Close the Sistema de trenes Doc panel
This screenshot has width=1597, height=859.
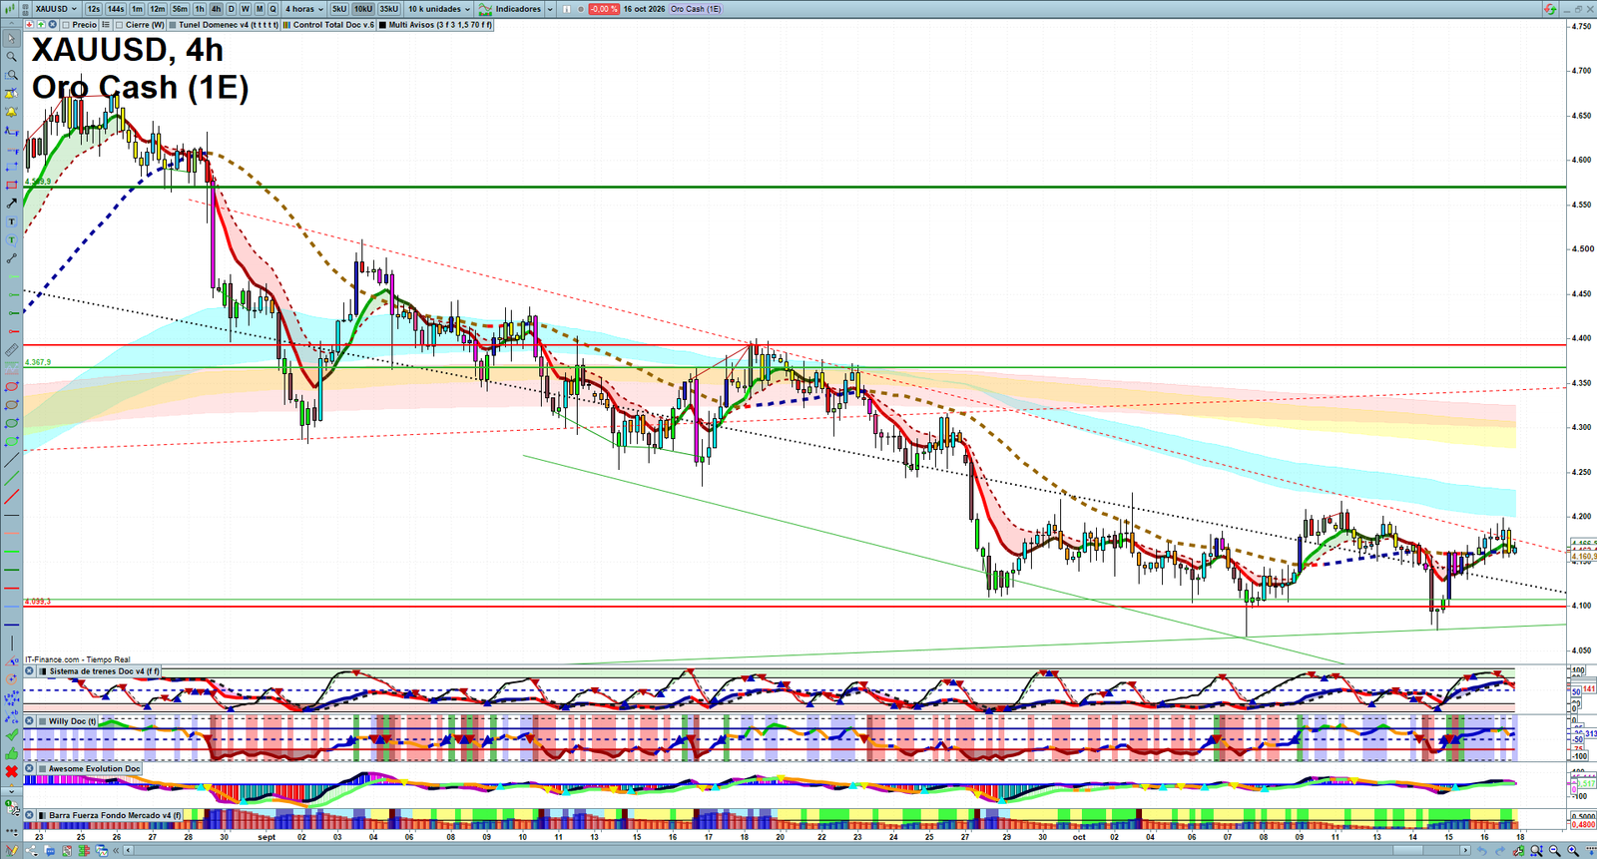coord(30,671)
